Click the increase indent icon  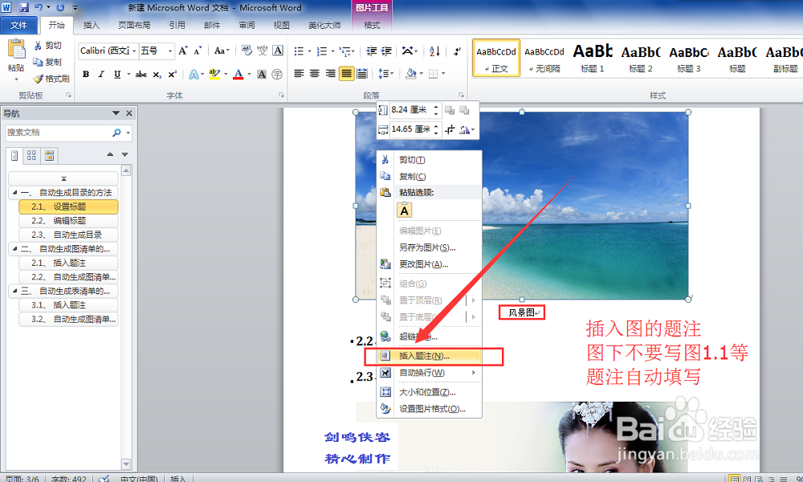[x=387, y=51]
